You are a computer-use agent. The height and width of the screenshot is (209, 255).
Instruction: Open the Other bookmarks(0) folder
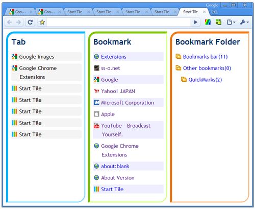click(207, 68)
